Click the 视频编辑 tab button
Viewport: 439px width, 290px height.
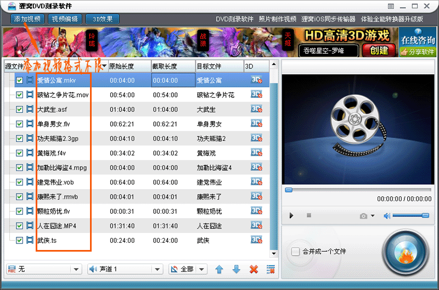65,19
